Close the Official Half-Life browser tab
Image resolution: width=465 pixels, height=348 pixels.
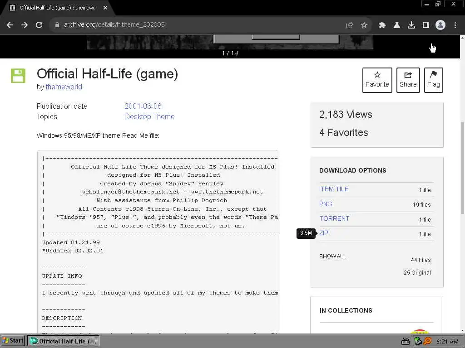point(105,8)
